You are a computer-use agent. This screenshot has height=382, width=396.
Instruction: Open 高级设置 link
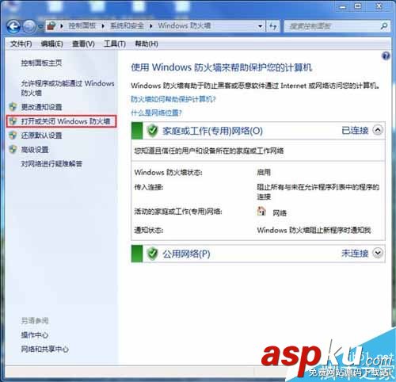click(35, 150)
